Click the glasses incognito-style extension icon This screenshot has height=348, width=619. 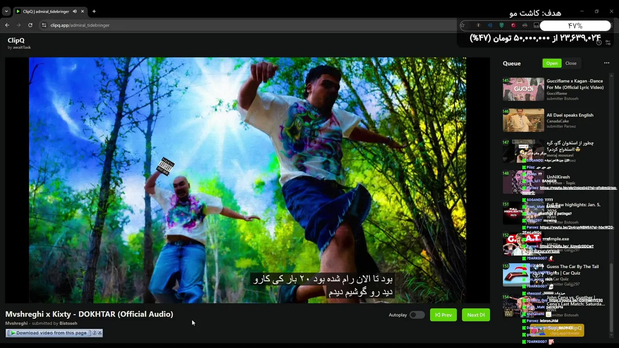525,25
